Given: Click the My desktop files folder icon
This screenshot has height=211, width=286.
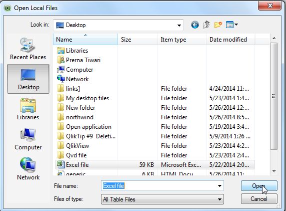Looking at the screenshot, I should 60,98.
